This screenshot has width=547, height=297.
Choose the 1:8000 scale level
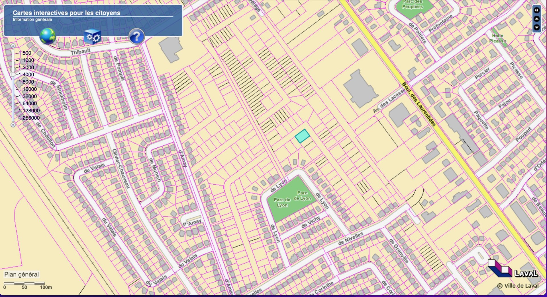[25, 82]
